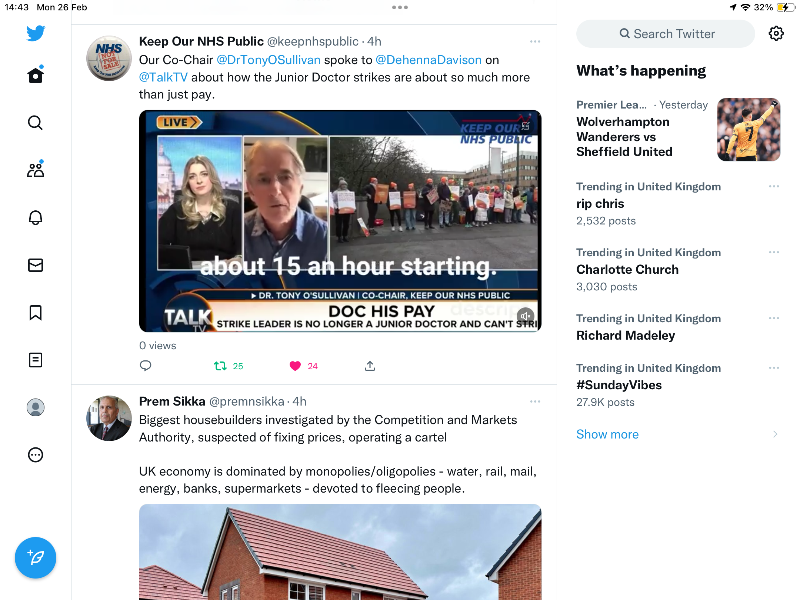800x600 pixels.
Task: Compose a new tweet with feather button
Action: point(36,558)
